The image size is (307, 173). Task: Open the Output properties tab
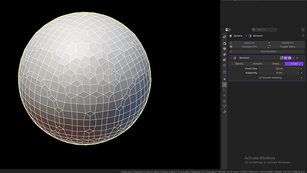click(225, 49)
